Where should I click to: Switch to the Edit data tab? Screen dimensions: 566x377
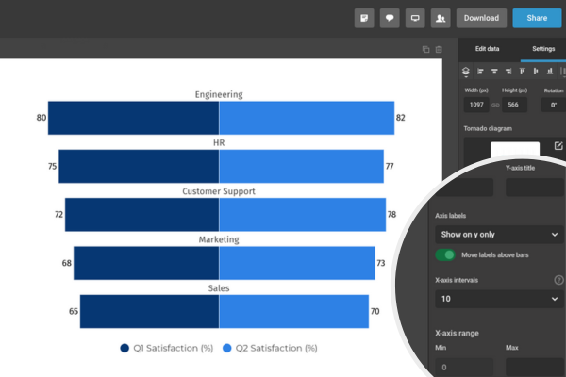click(487, 49)
